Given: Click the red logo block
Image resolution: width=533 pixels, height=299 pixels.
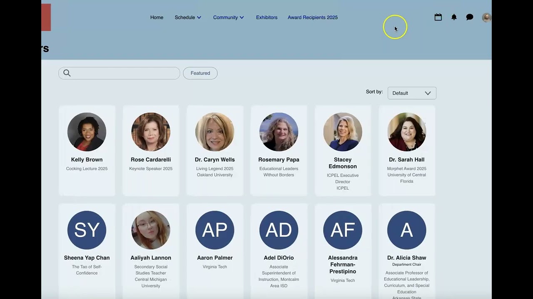Looking at the screenshot, I should click(x=46, y=17).
